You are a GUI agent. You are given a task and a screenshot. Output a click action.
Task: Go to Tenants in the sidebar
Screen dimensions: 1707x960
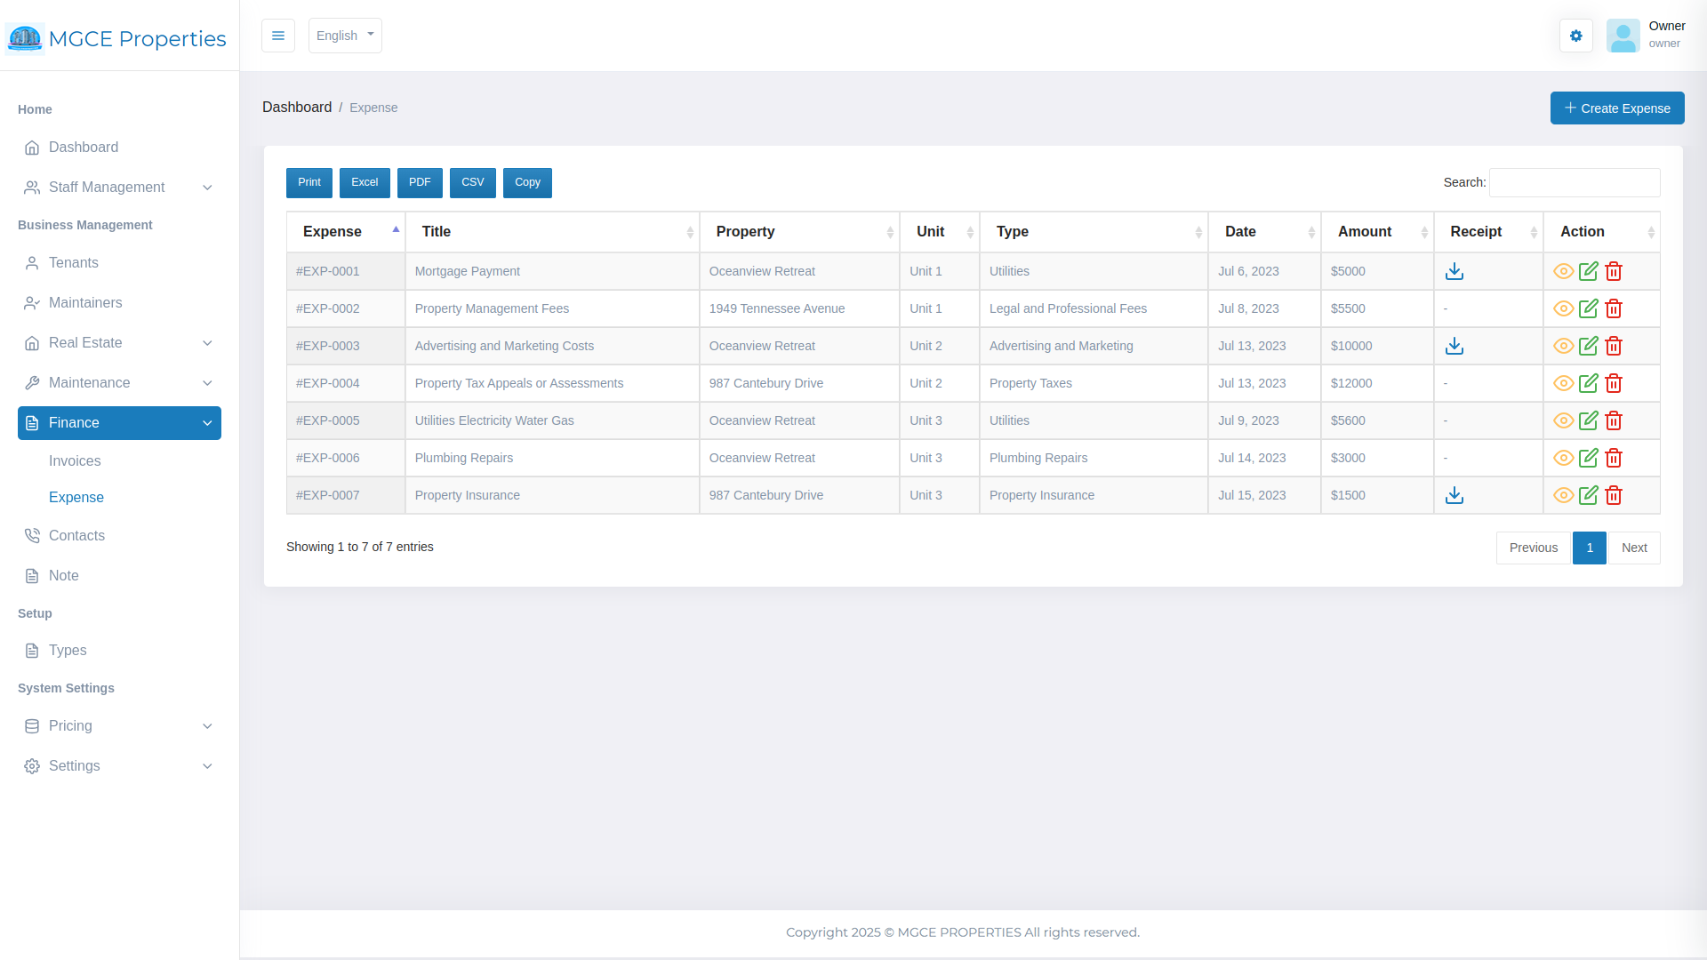[x=74, y=263]
